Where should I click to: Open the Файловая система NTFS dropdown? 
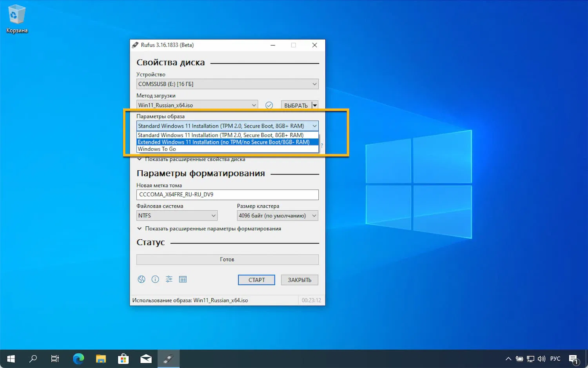point(177,215)
